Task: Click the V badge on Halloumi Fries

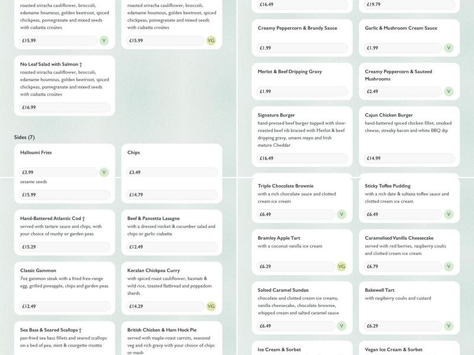Action: pos(104,173)
